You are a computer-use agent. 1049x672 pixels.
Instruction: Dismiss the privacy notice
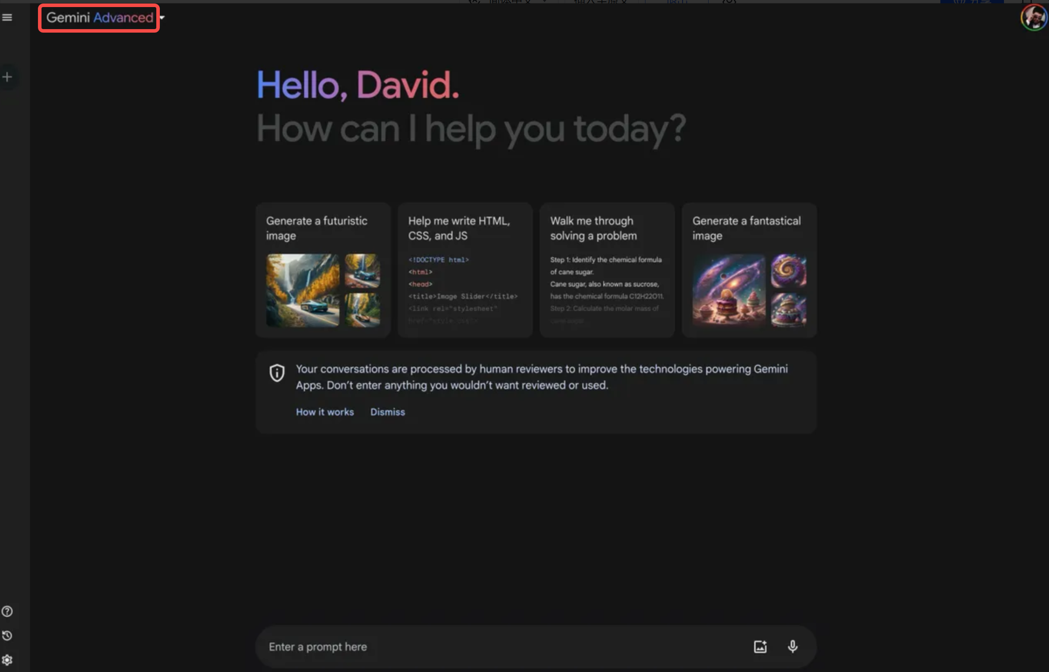388,412
